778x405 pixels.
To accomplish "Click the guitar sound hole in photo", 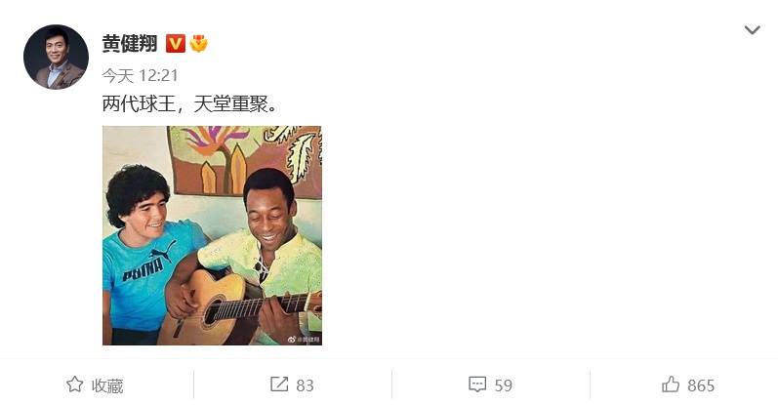I will (214, 311).
